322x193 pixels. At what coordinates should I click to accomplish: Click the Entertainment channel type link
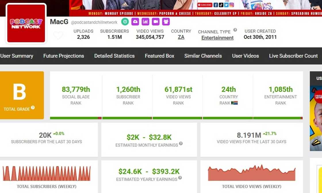(x=217, y=38)
